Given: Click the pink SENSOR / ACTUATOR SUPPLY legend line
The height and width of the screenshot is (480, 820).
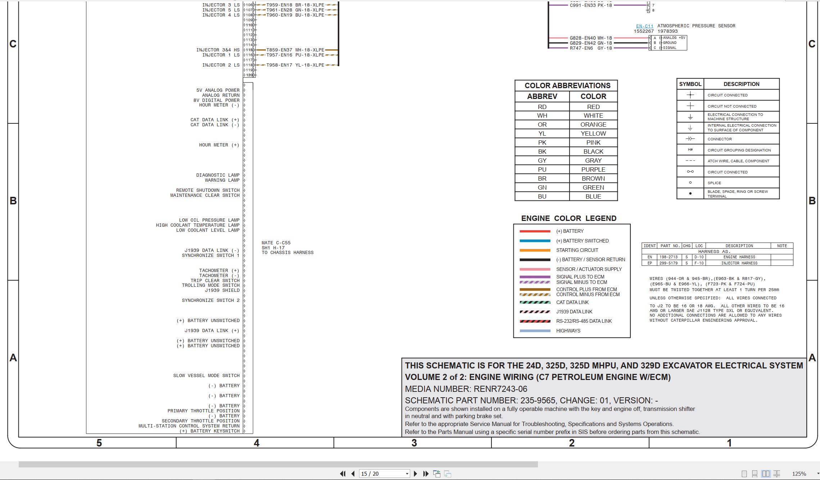Looking at the screenshot, I should click(535, 269).
